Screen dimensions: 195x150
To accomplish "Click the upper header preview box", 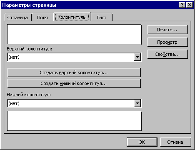I will 74,34.
